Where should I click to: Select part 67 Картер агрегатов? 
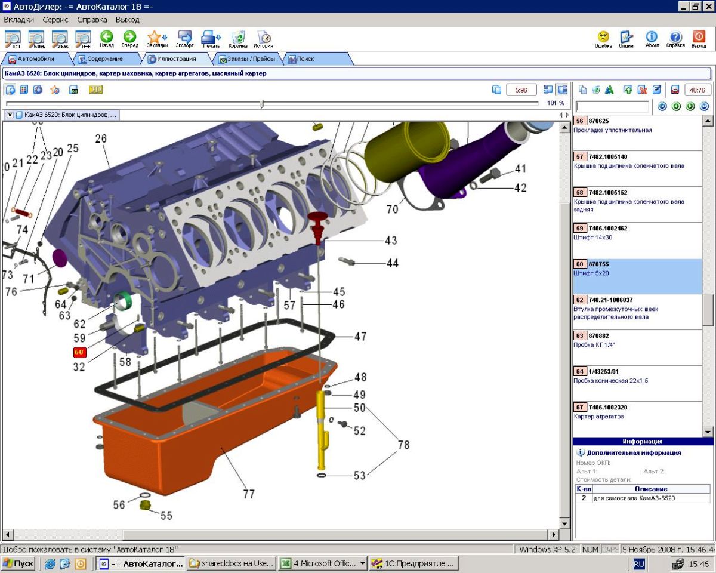637,419
